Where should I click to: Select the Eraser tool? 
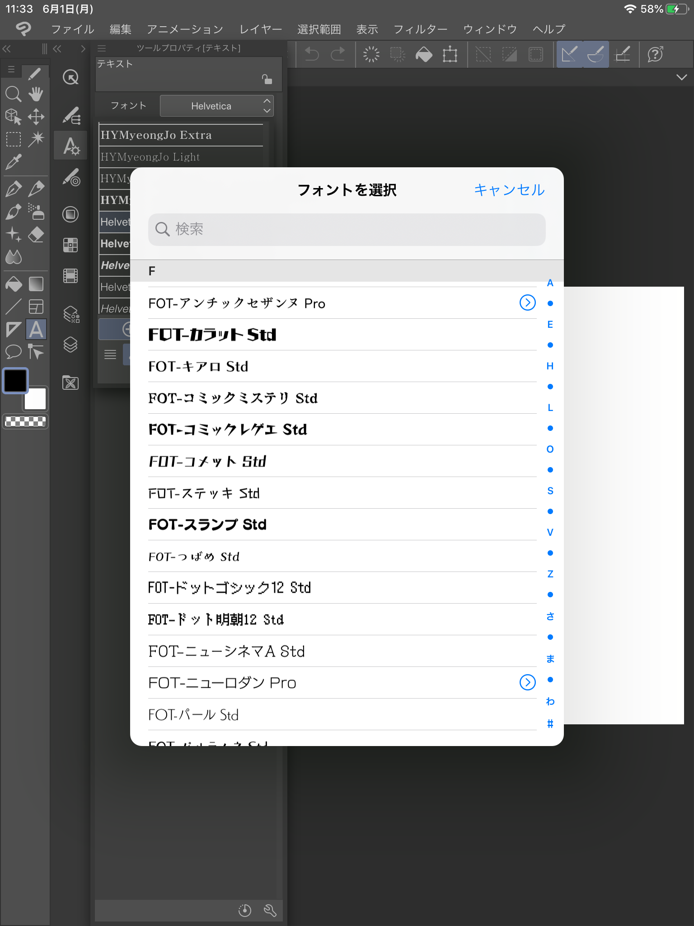tap(36, 234)
